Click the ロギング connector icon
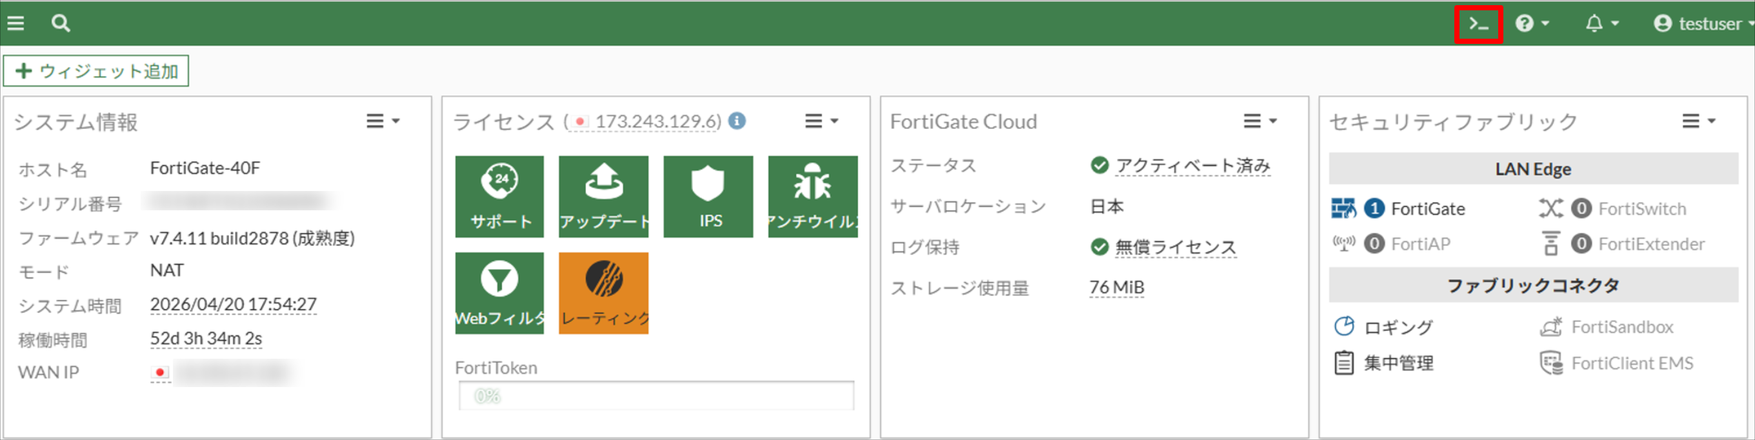 coord(1343,327)
